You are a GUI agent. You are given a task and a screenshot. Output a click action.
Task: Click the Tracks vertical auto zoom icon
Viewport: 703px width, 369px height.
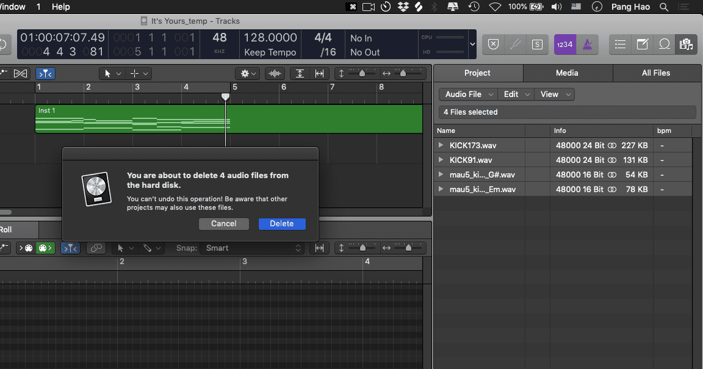pyautogui.click(x=300, y=74)
